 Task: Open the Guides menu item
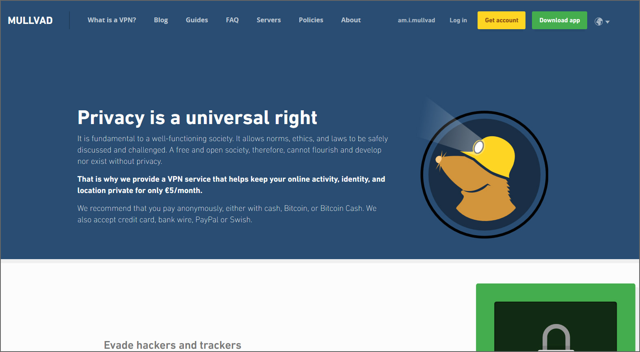[x=197, y=20]
